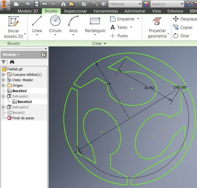Select the Rectángulo tool
This screenshot has height=188, width=197.
[x=95, y=24]
